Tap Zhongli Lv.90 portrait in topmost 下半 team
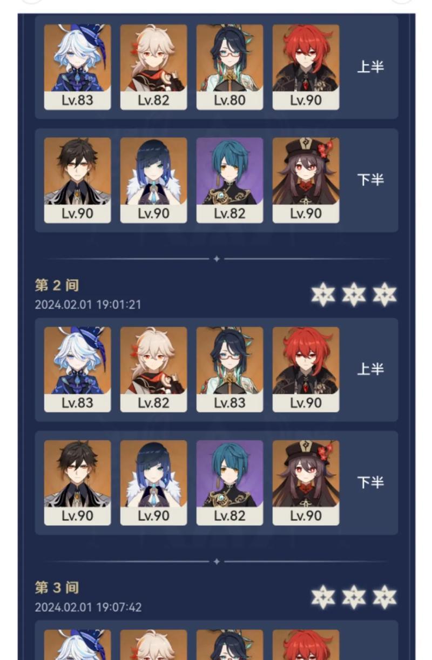The width and height of the screenshot is (432, 660). 77,180
